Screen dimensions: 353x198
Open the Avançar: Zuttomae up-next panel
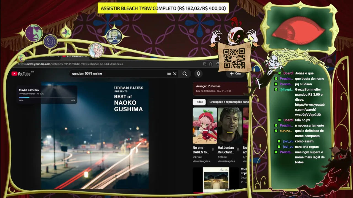[x=221, y=88]
